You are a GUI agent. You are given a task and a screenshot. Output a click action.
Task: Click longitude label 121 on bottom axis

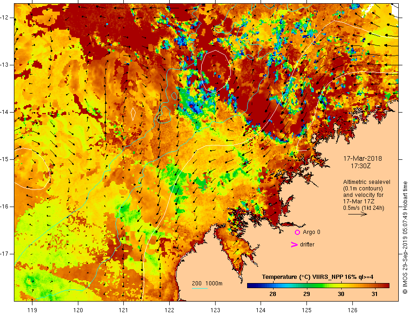[x=124, y=310]
